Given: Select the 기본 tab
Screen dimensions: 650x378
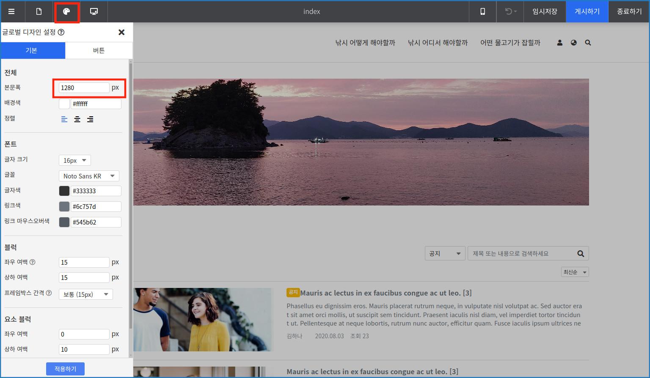Looking at the screenshot, I should pyautogui.click(x=32, y=50).
